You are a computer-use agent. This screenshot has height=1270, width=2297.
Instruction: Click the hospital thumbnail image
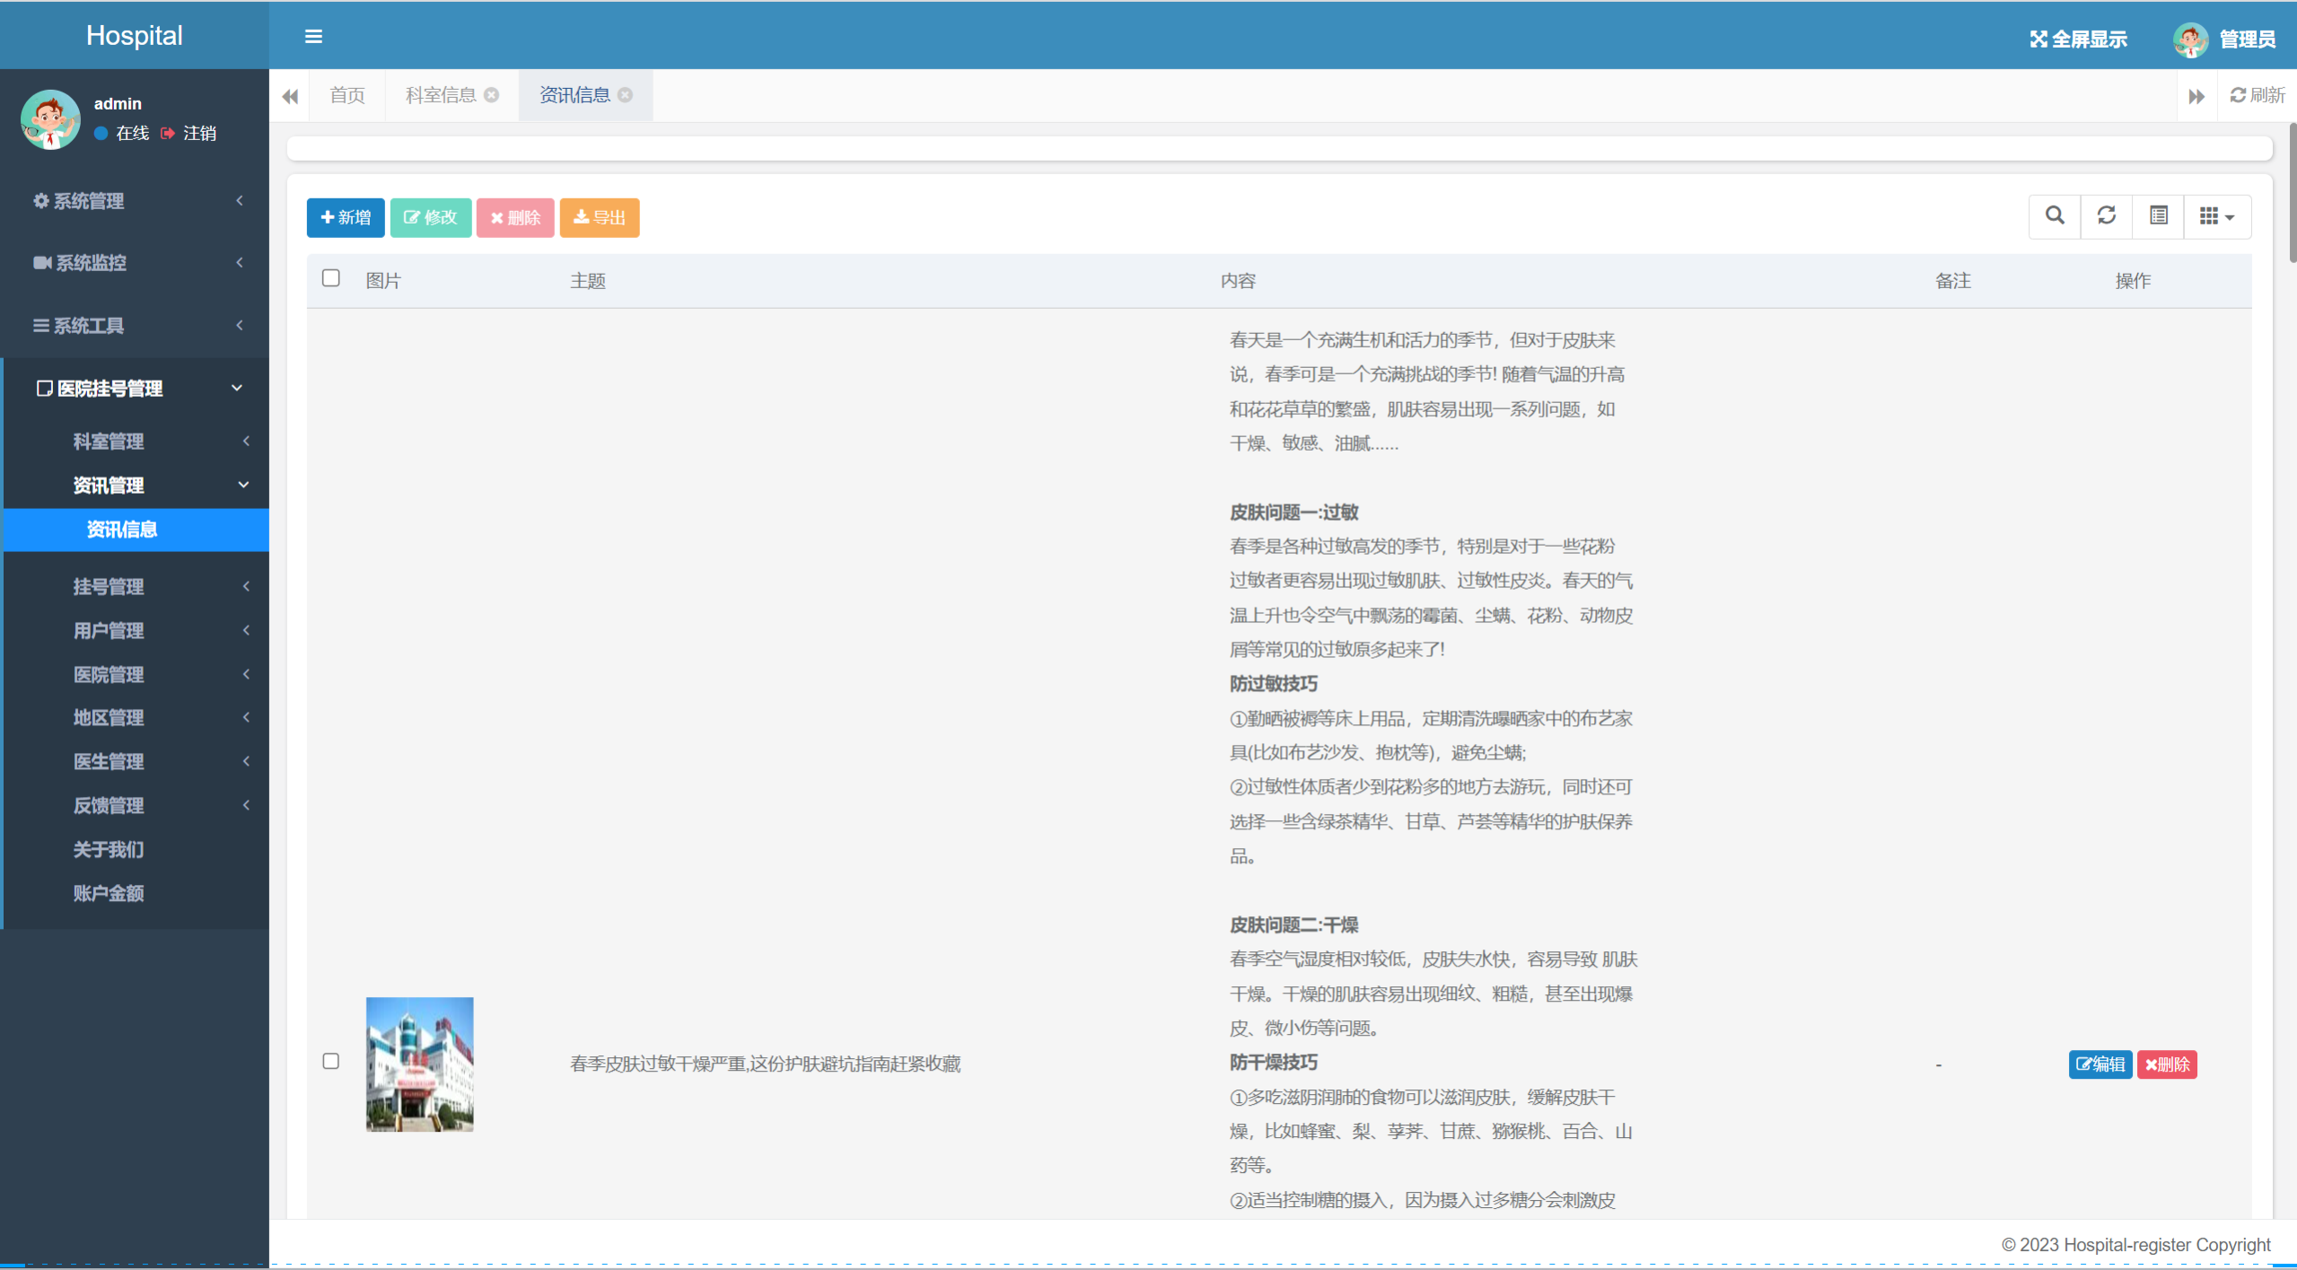tap(419, 1064)
